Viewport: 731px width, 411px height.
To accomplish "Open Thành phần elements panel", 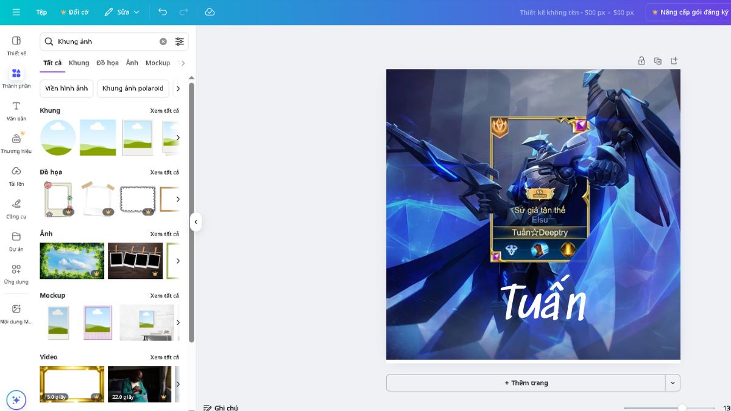I will pos(16,78).
